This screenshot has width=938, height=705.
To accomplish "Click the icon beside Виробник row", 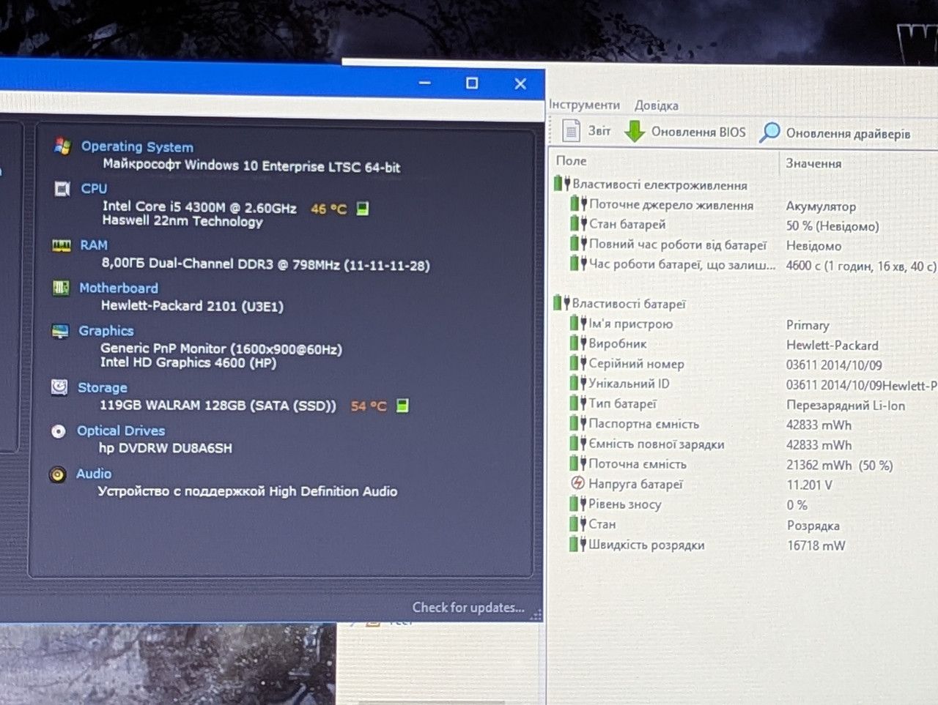I will tap(578, 343).
